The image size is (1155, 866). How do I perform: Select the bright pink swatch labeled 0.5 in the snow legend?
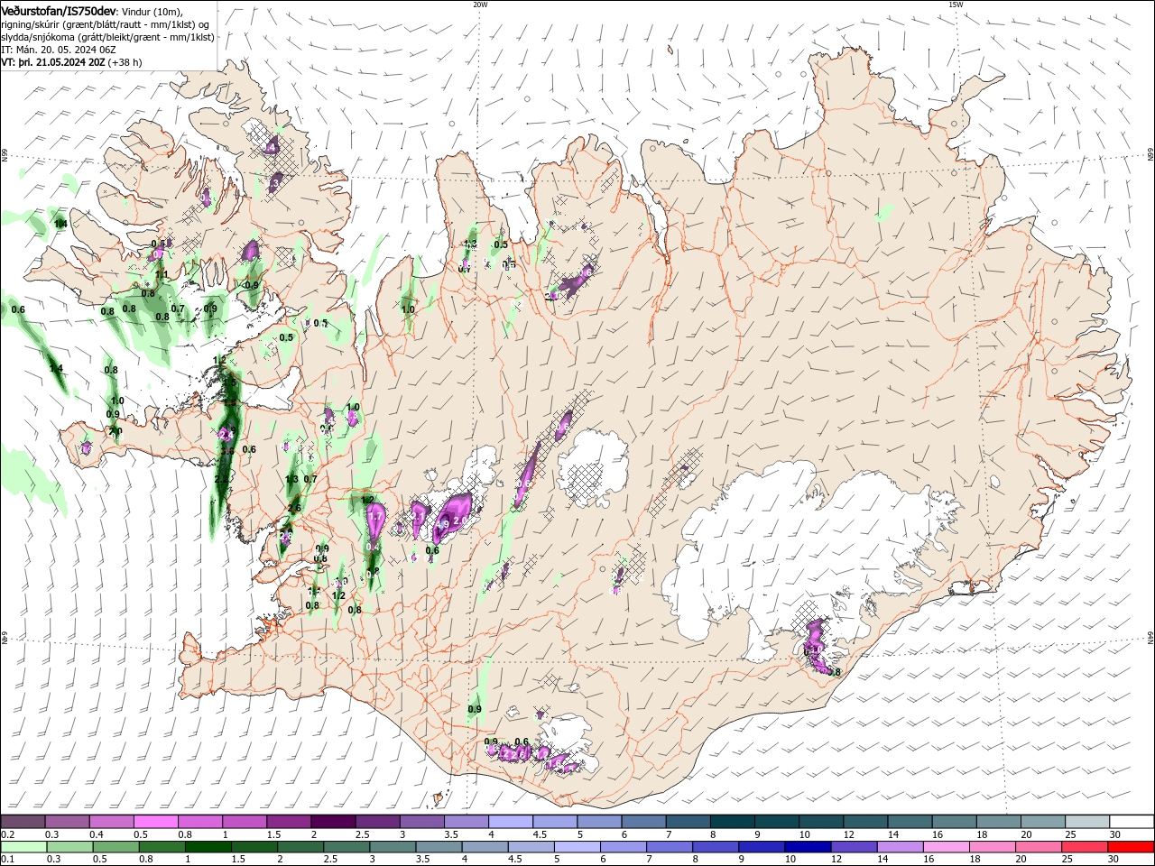tap(157, 822)
